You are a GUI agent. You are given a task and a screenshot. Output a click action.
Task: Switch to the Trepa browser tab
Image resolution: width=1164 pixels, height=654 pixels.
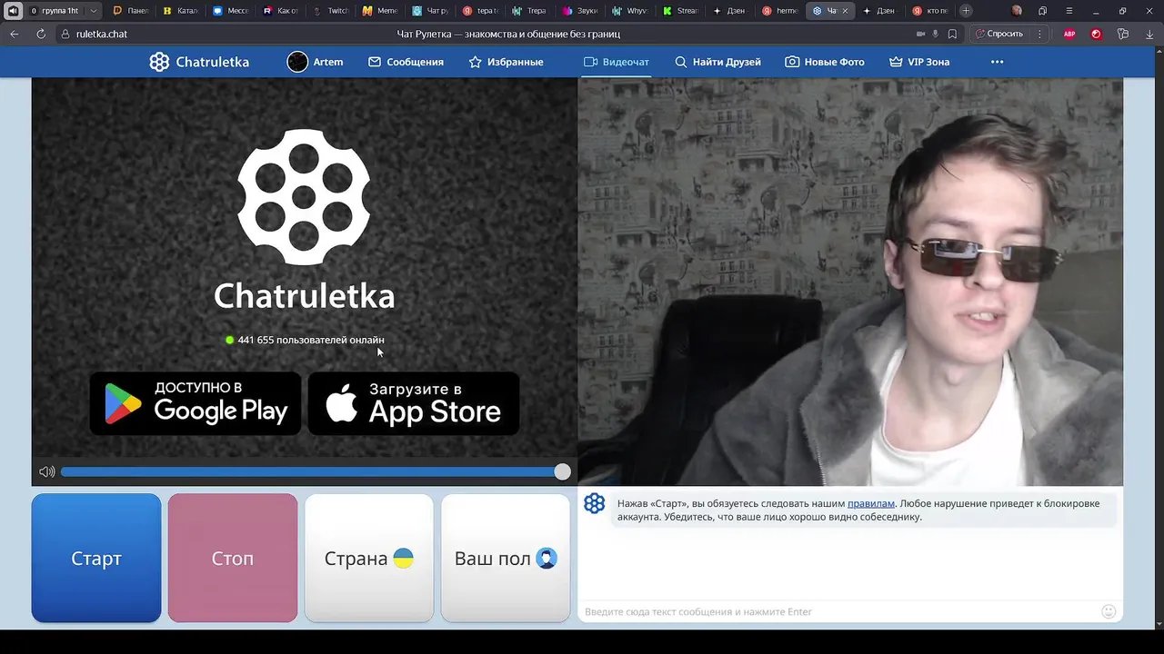pyautogui.click(x=528, y=11)
